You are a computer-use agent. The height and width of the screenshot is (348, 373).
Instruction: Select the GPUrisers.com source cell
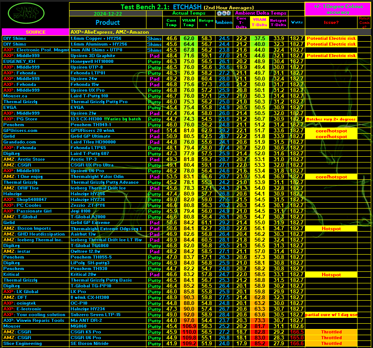point(35,131)
